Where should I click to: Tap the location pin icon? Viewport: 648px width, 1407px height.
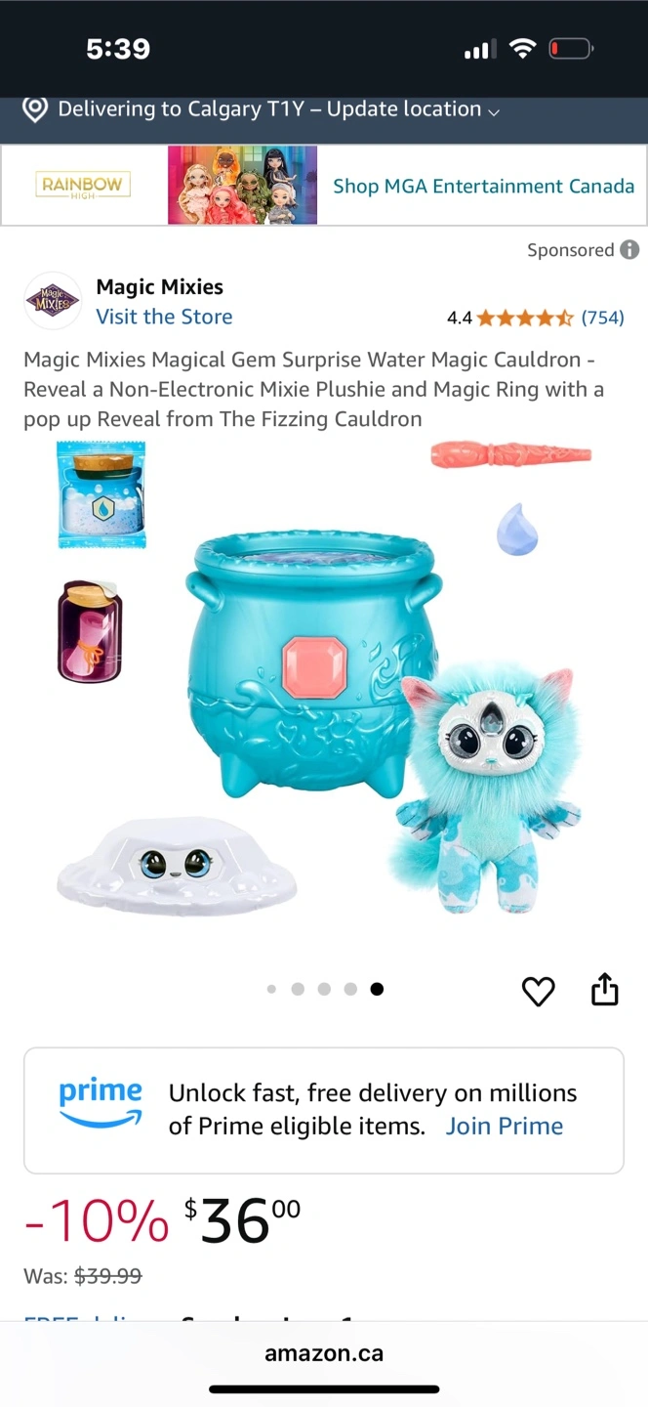35,109
